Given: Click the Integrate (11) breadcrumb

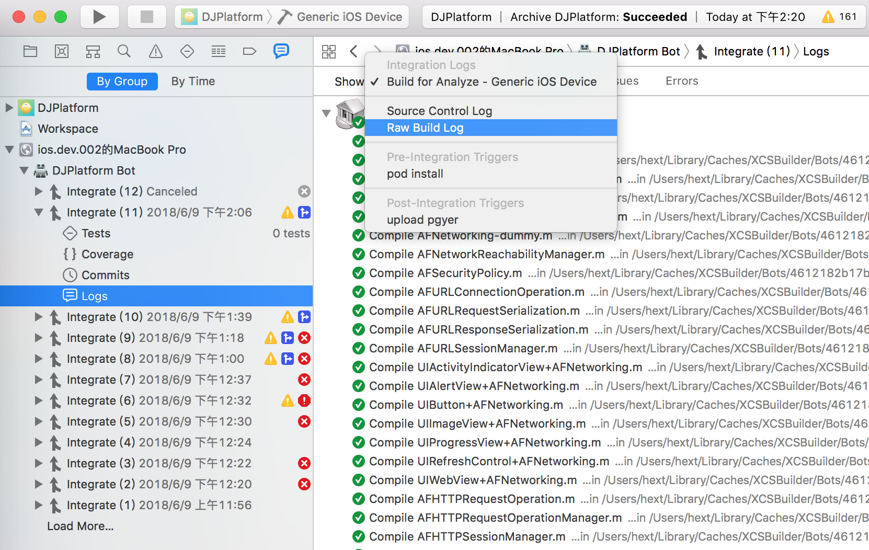Looking at the screenshot, I should point(743,51).
